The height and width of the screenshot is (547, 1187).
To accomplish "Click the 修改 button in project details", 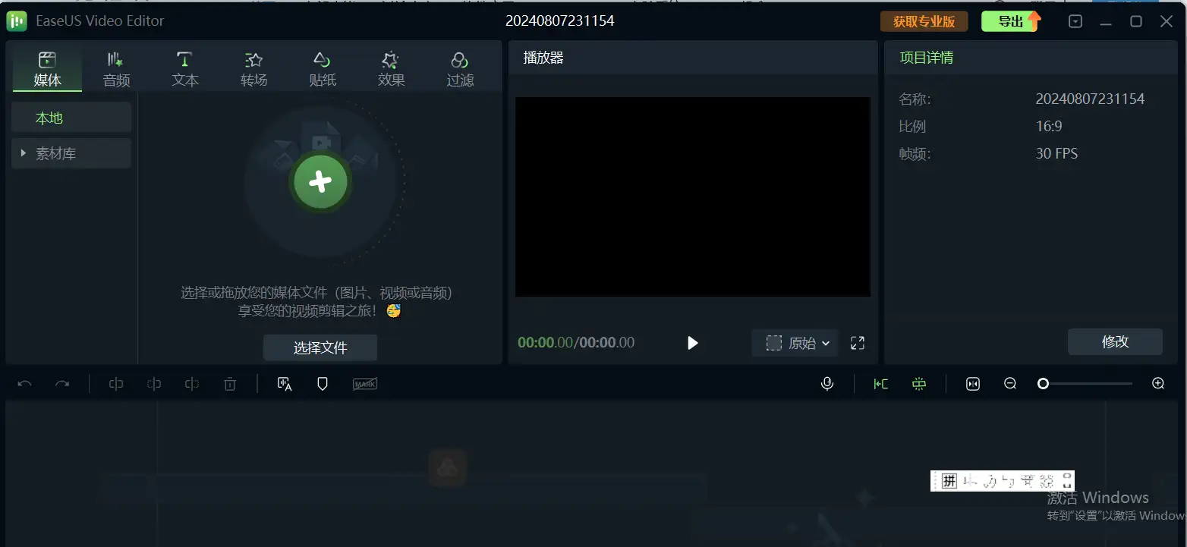I will [1115, 341].
